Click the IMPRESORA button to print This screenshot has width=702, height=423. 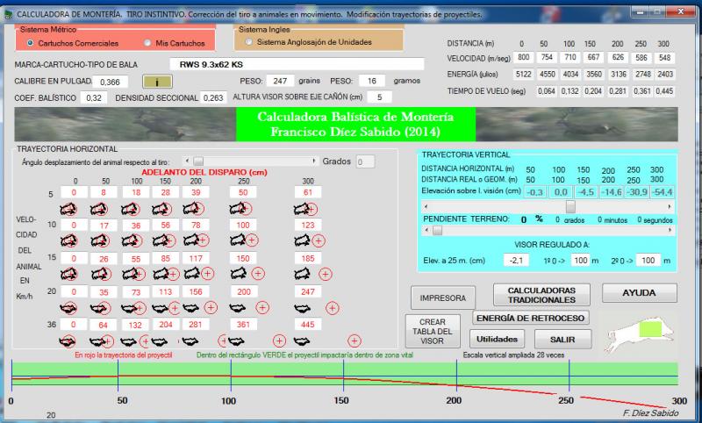pos(442,297)
